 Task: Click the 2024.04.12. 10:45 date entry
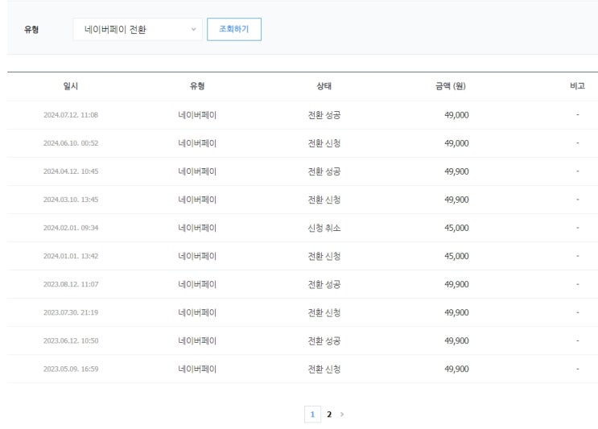[x=71, y=171]
